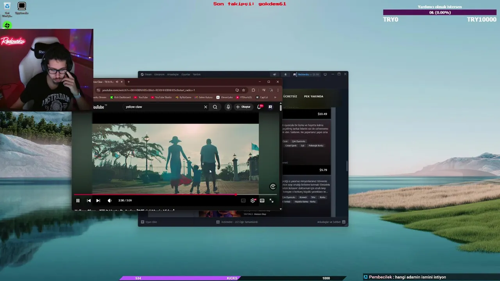The height and width of the screenshot is (281, 500).
Task: Clear the YouTube search text
Action: click(x=205, y=107)
